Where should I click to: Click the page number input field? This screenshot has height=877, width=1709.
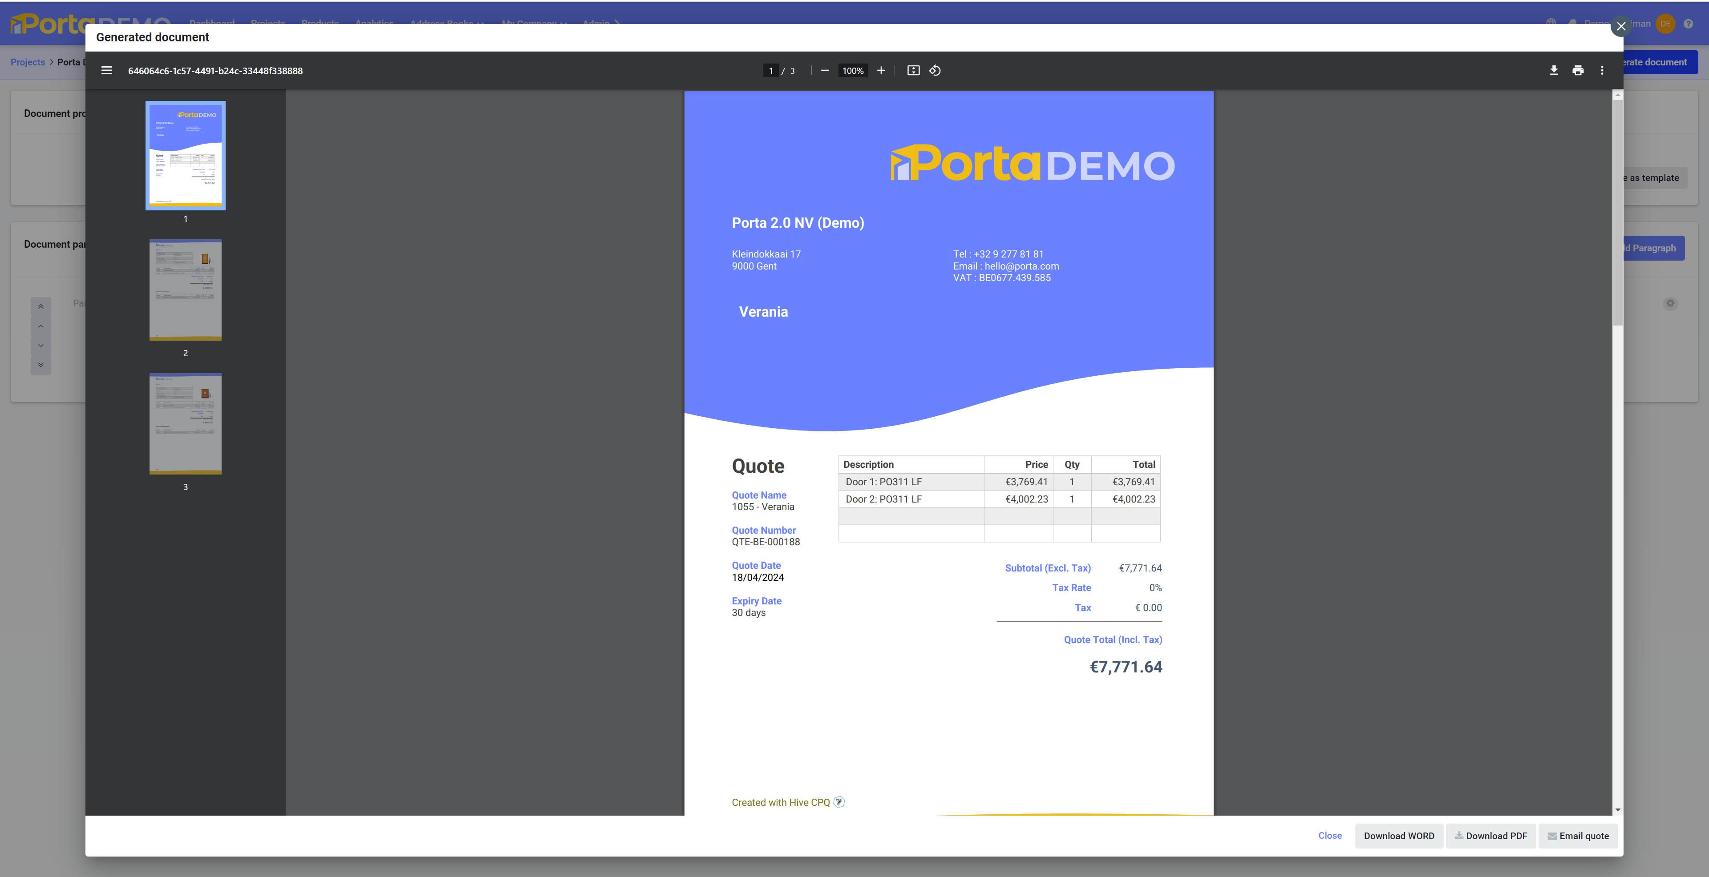[770, 70]
